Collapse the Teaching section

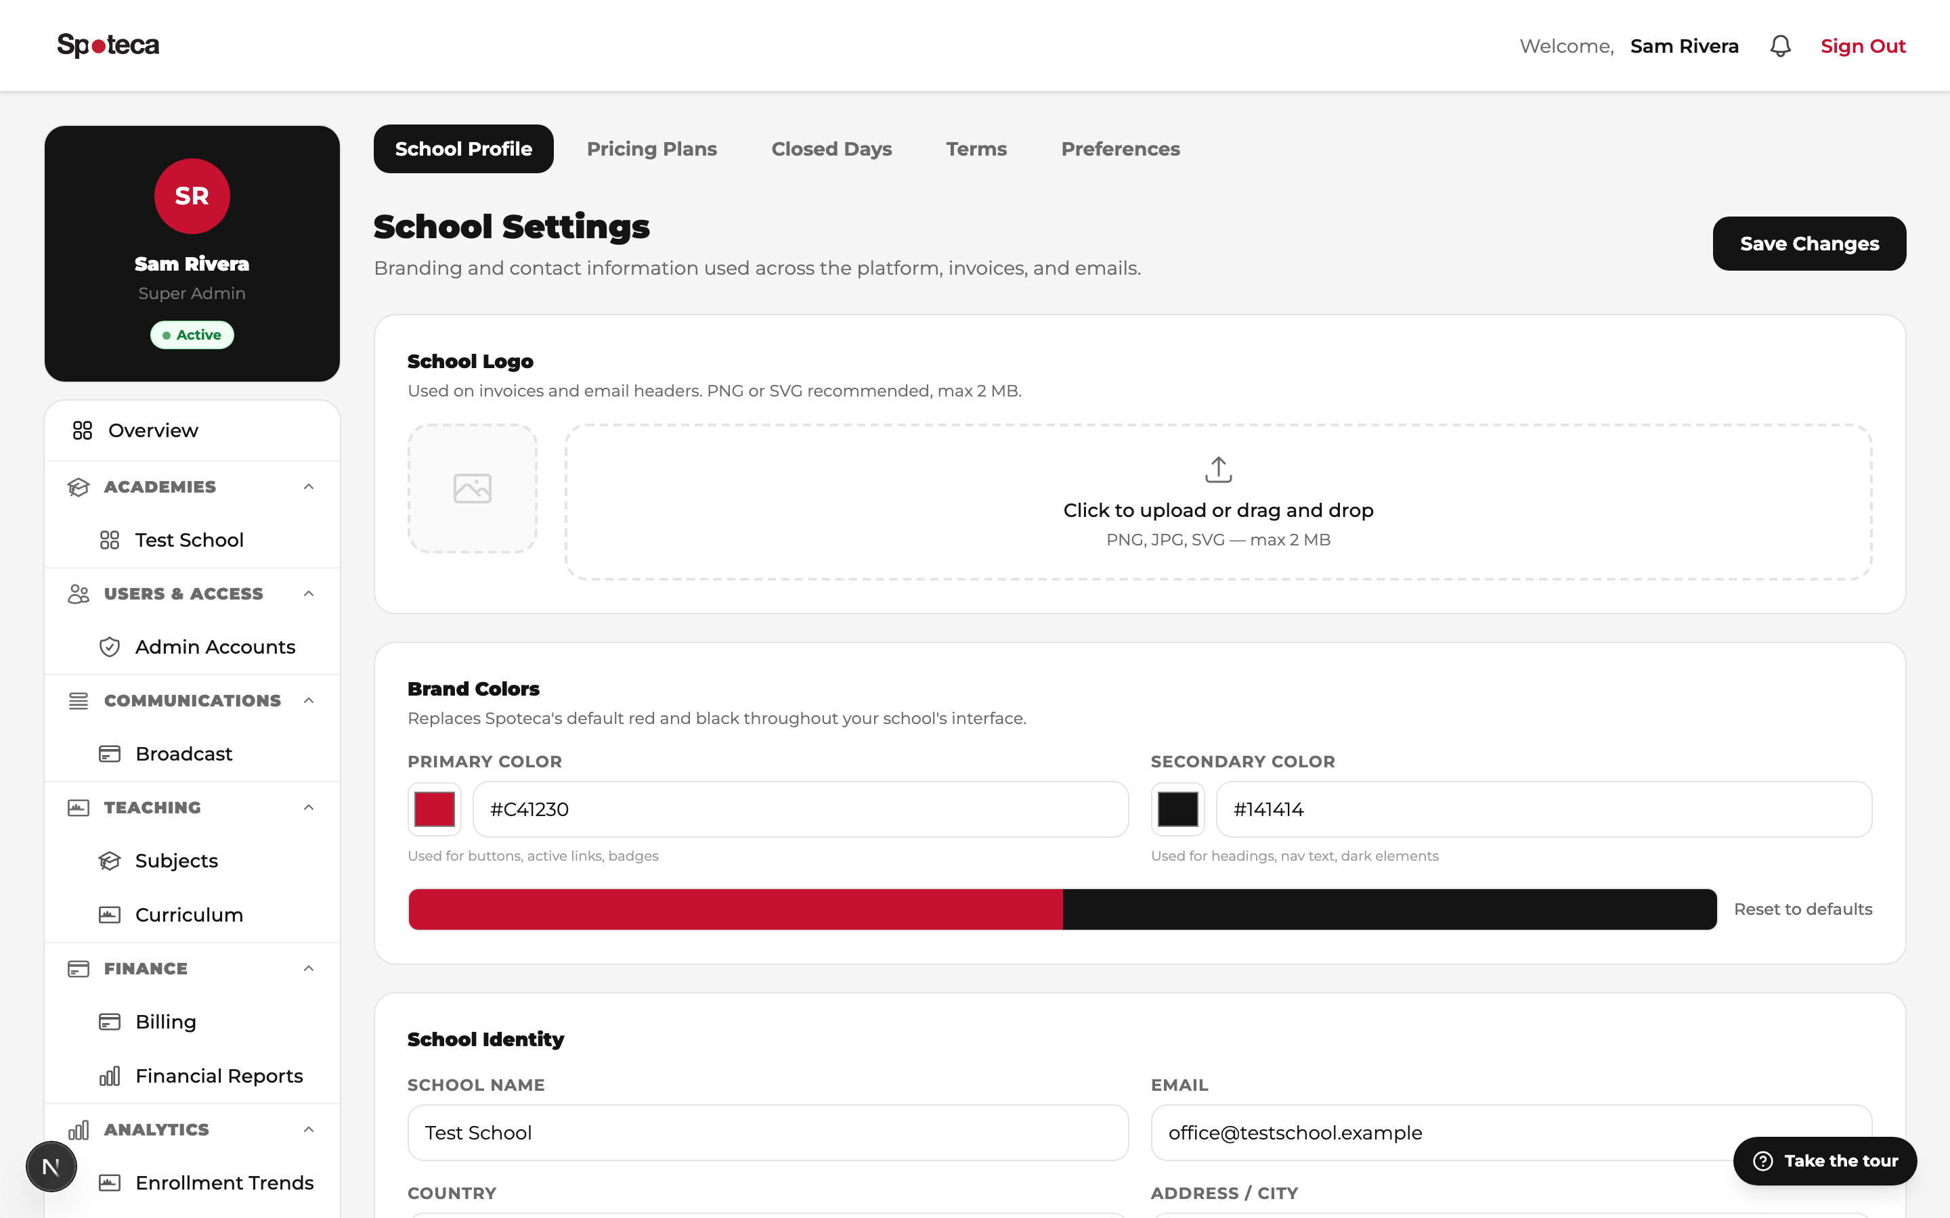[309, 807]
